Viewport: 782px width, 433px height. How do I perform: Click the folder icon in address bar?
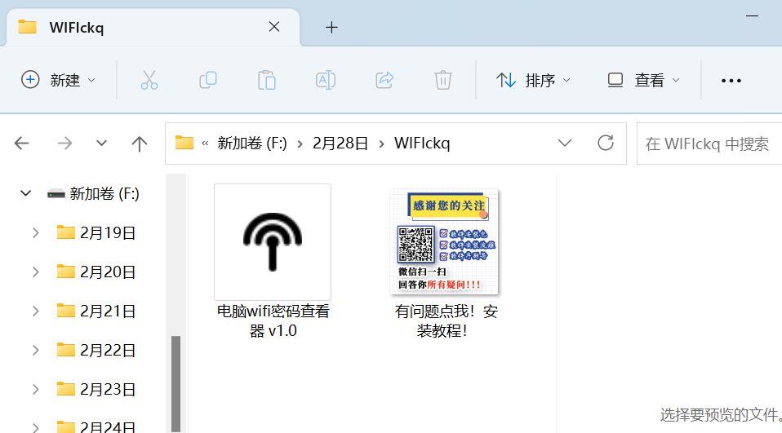184,143
